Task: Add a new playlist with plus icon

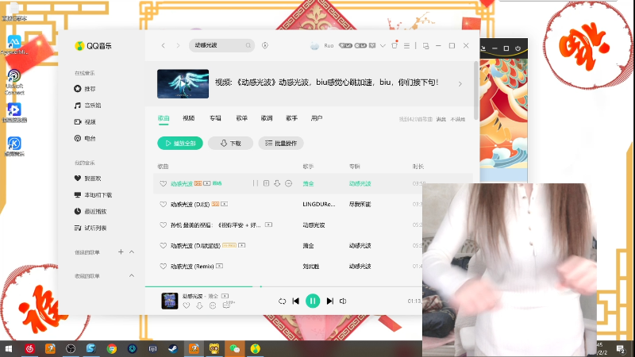Action: pos(121,251)
